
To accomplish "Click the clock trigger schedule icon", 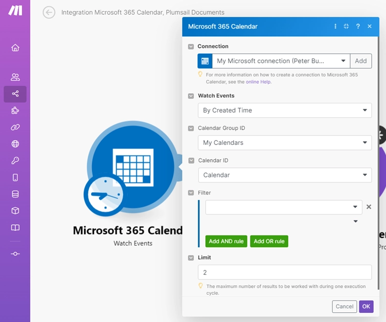I will (x=105, y=195).
